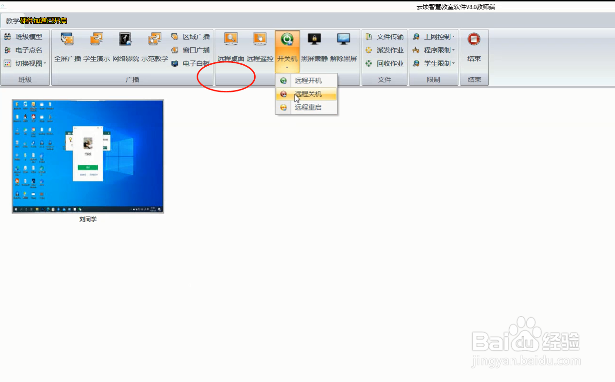Click the 文件 group label

coord(384,80)
